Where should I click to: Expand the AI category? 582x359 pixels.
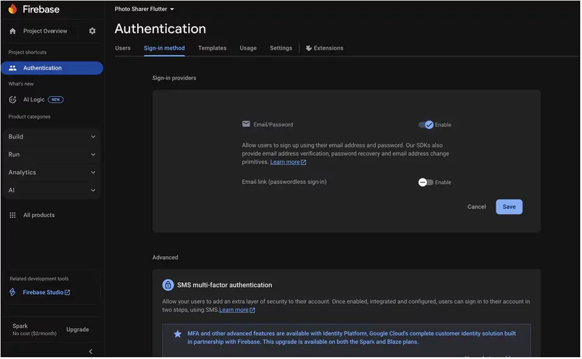(52, 190)
